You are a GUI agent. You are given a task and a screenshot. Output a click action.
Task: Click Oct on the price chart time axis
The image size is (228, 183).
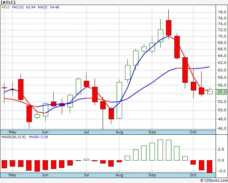tap(193, 132)
